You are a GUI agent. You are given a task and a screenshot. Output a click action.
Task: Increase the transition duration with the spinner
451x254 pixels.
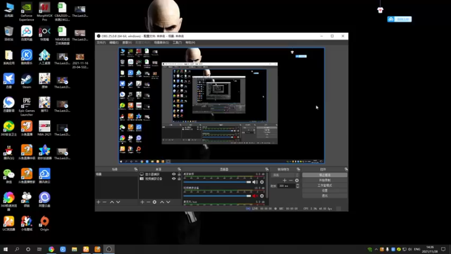(x=298, y=185)
